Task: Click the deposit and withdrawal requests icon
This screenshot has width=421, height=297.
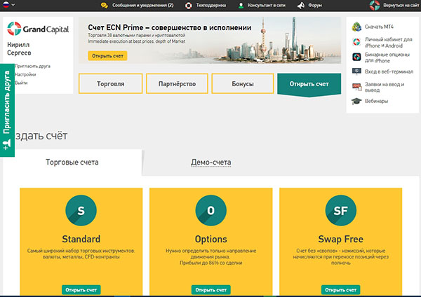Action: coord(357,87)
